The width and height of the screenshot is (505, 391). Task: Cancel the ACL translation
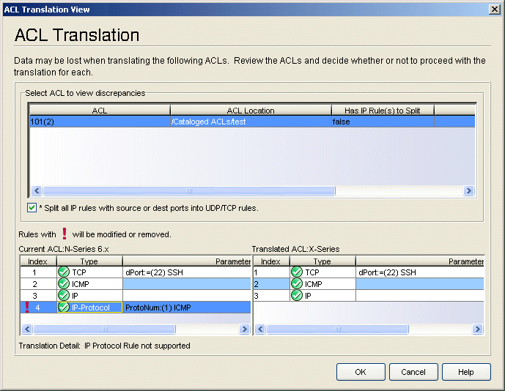pos(413,372)
